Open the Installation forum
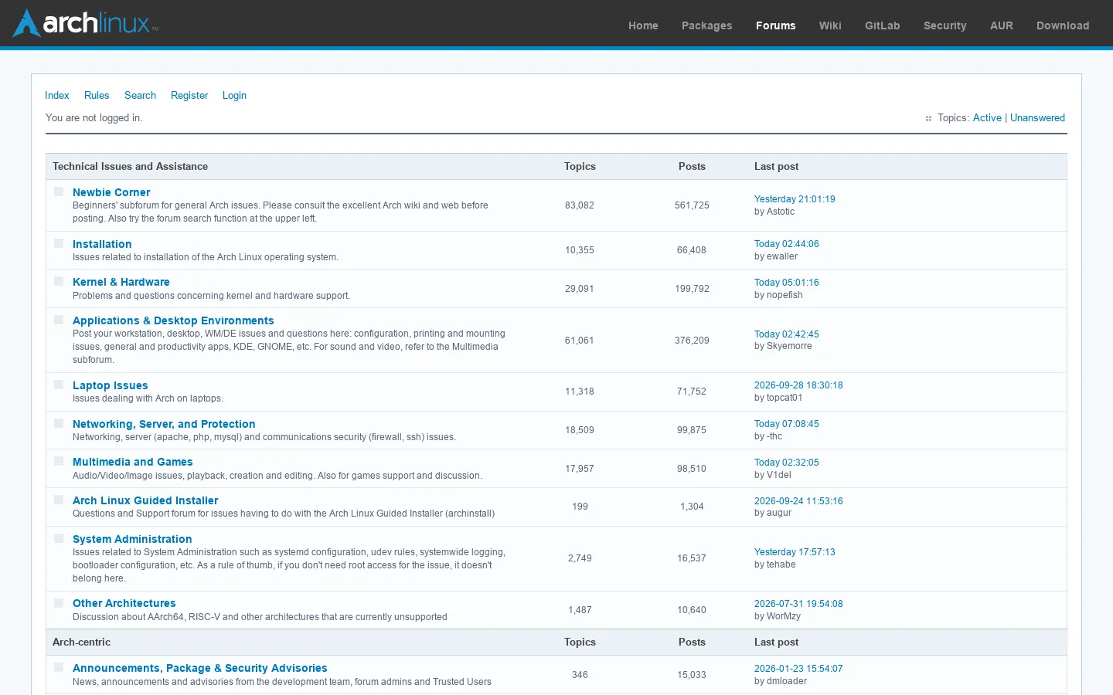The image size is (1113, 695). [x=102, y=244]
